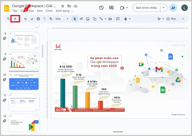Open slideshow options dropdown arrow
Screen dimensions: 192x136
pos(163,8)
